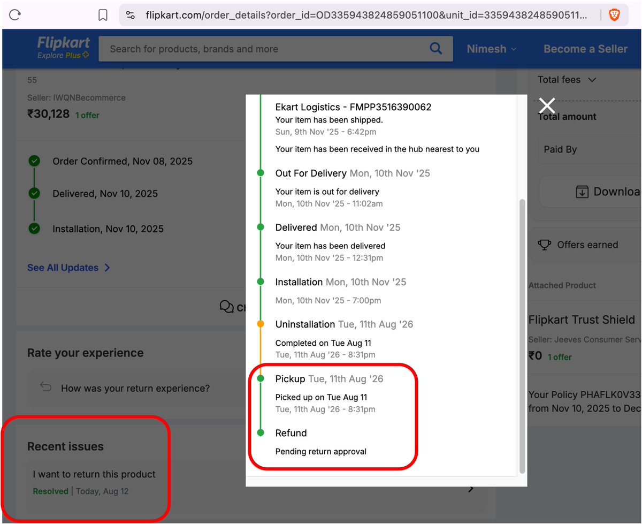Click the chevron next to See All Updates
642x524 pixels.
[x=107, y=268]
